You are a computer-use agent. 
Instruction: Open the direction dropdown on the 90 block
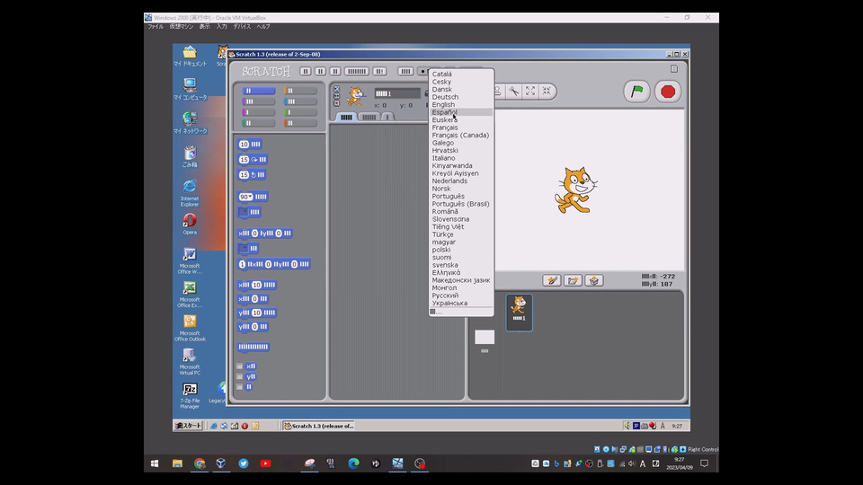point(251,197)
